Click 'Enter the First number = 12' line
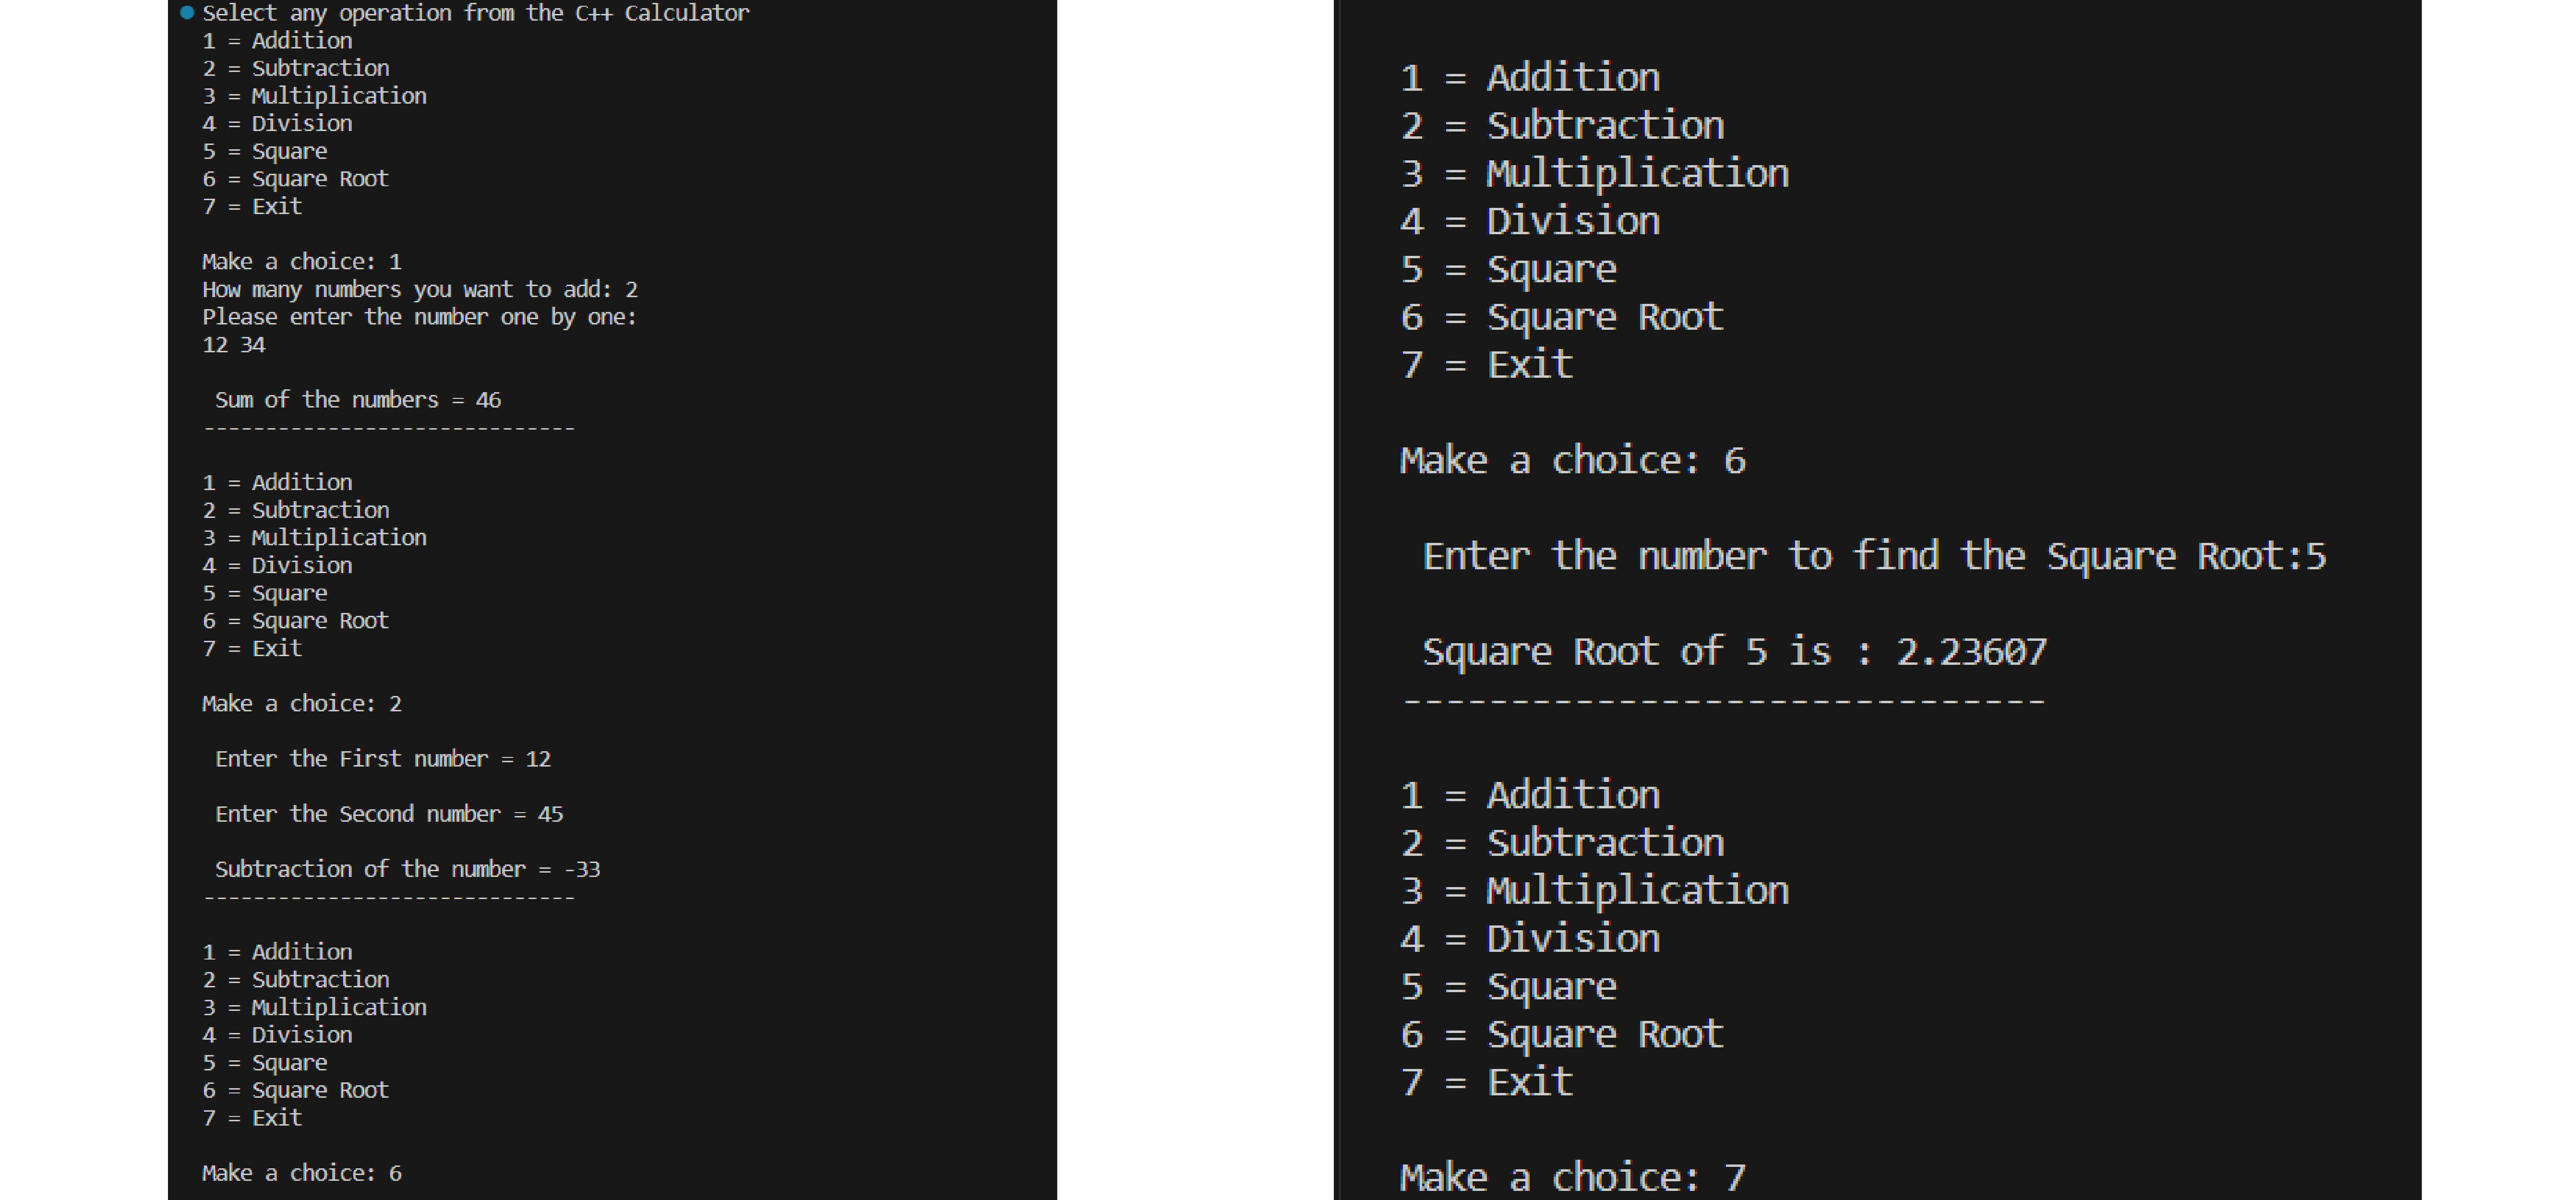The image size is (2576, 1200). [x=382, y=759]
